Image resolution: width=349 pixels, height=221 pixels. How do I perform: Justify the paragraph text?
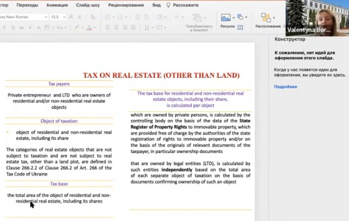click(x=133, y=27)
